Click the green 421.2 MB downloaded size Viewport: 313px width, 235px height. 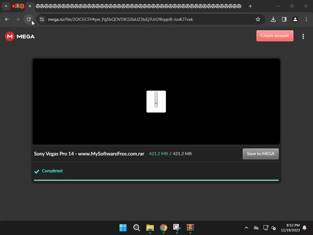coord(158,154)
